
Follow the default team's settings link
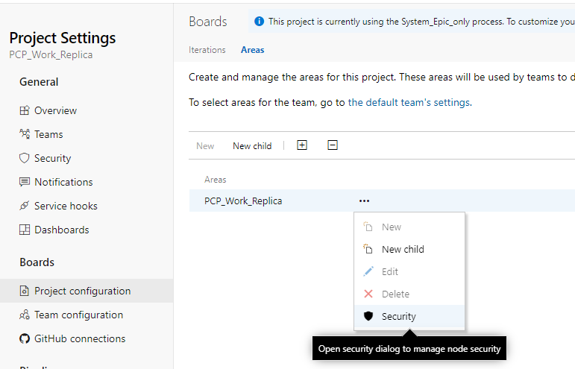[409, 102]
